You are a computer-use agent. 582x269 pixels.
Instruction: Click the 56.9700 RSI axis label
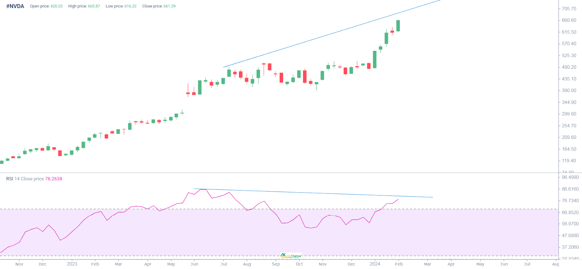(x=570, y=224)
